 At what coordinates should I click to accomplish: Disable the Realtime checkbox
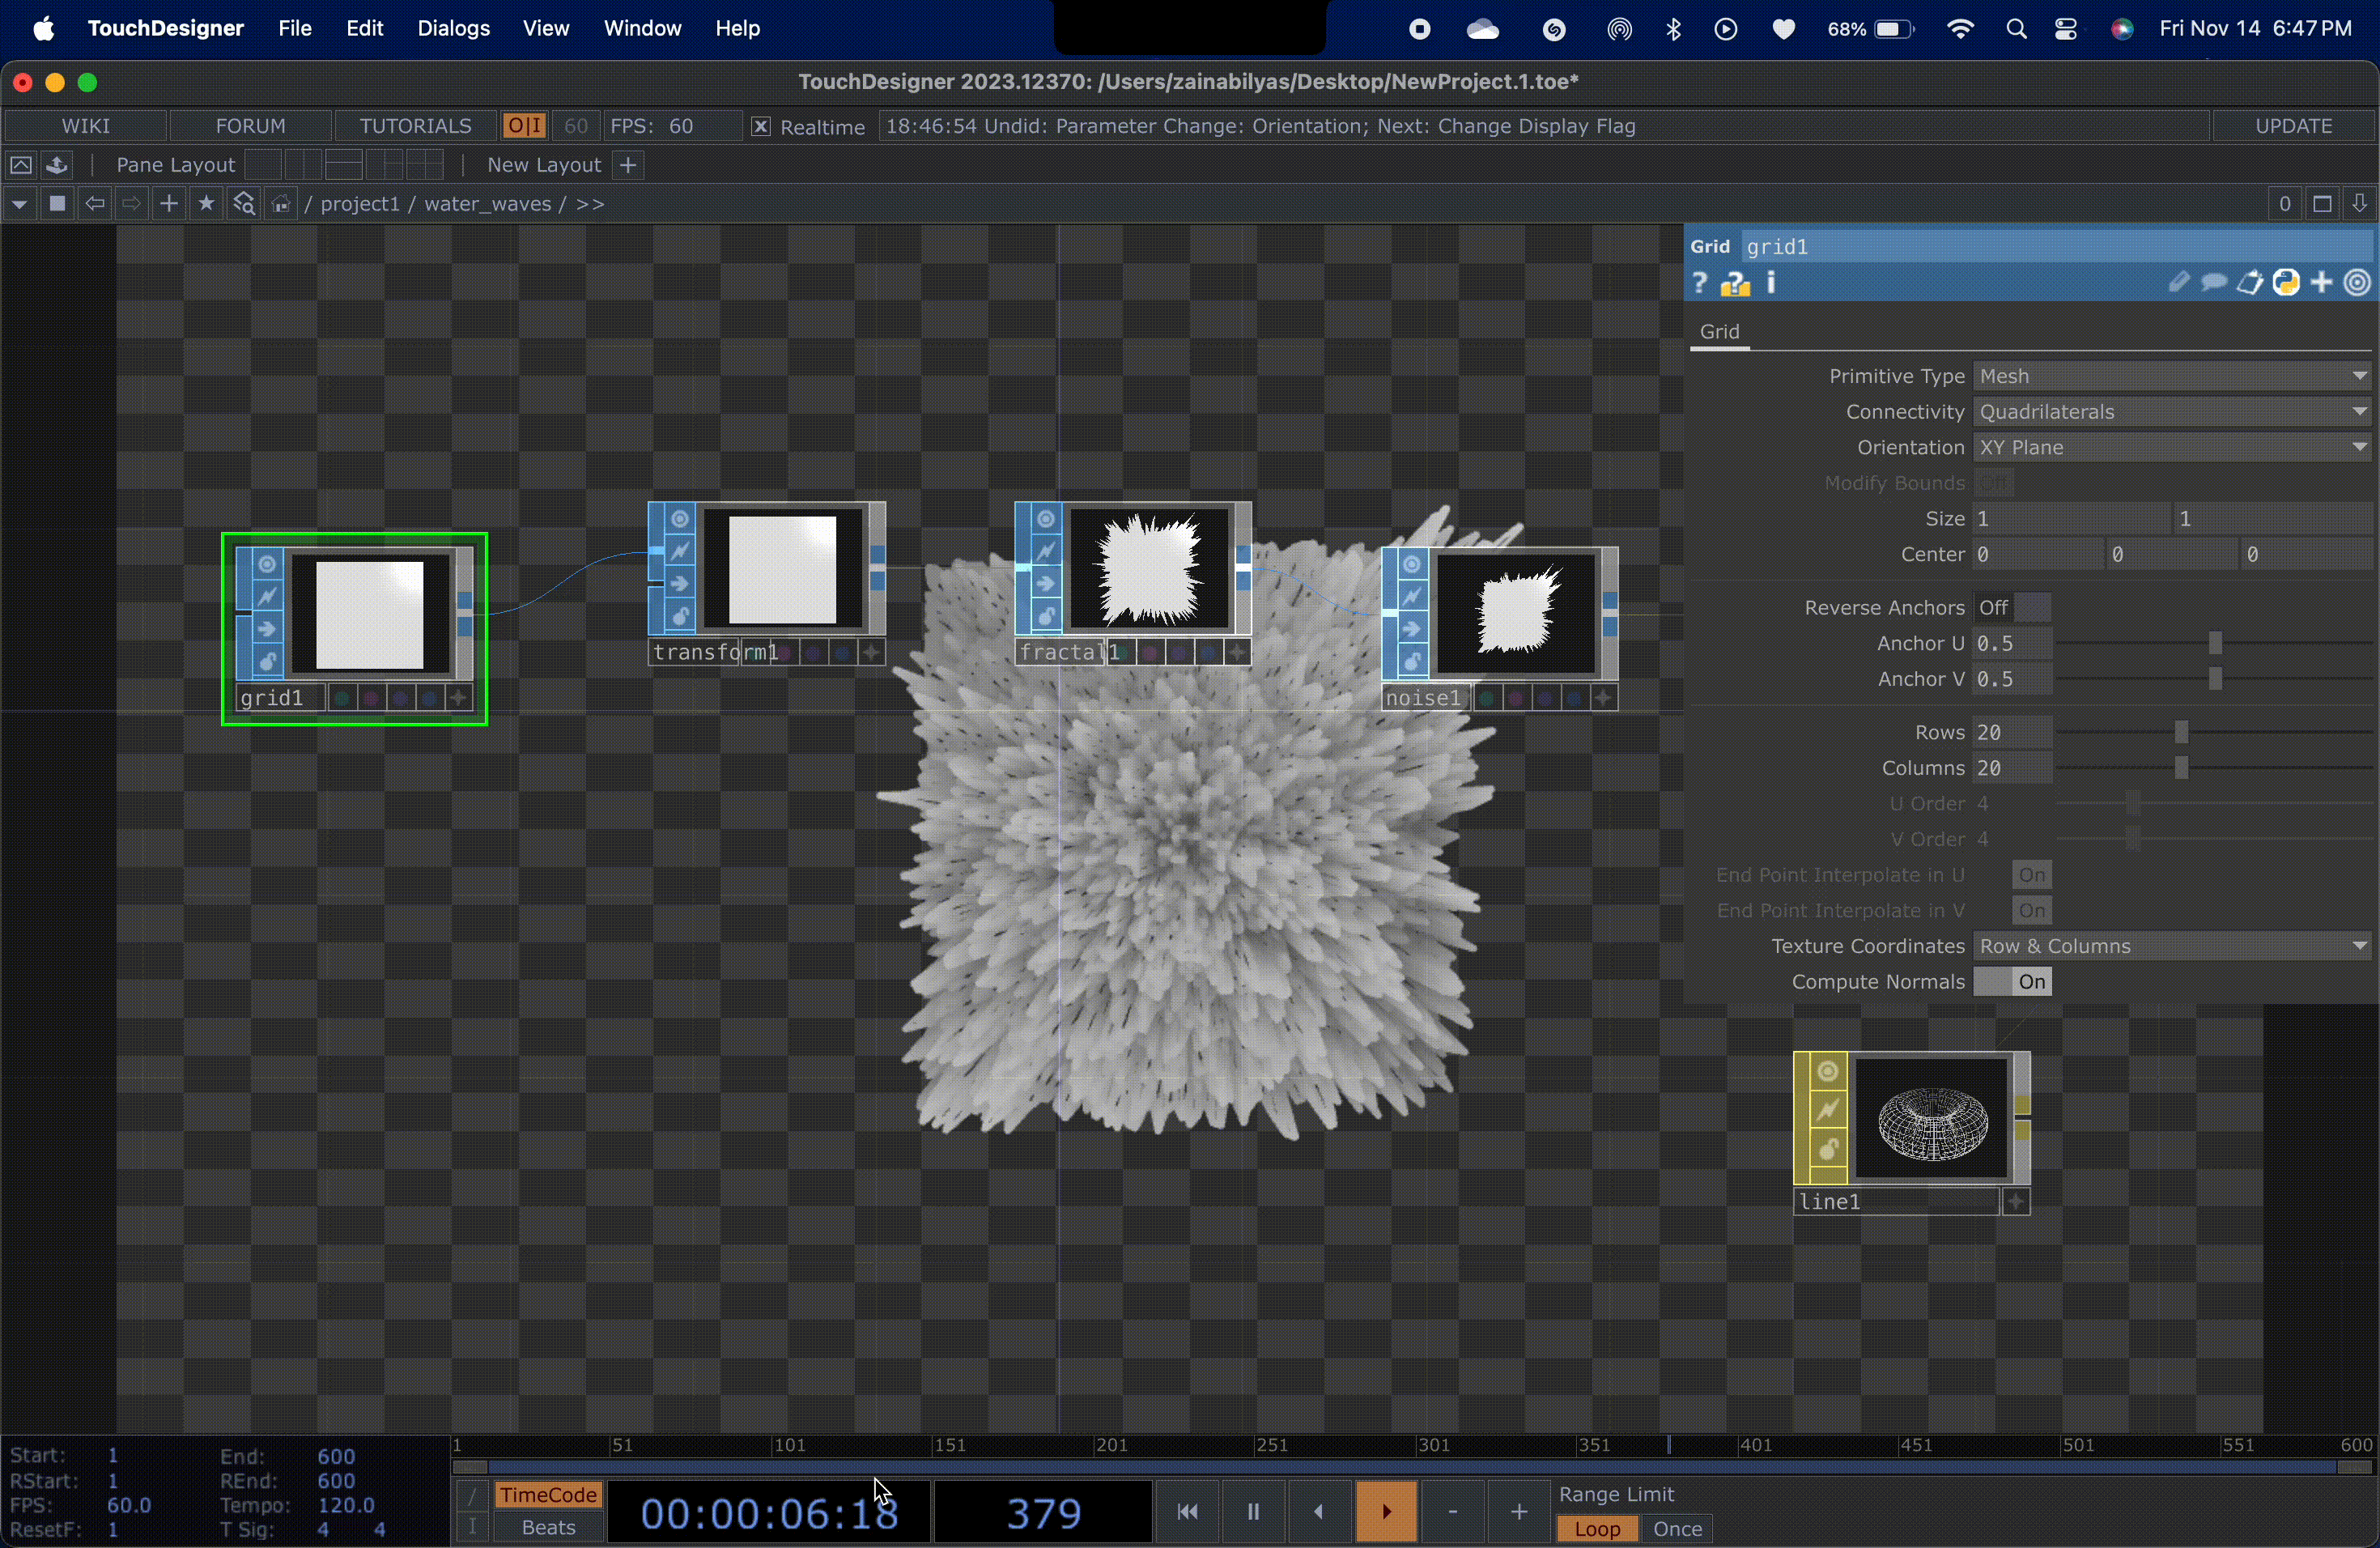click(759, 126)
